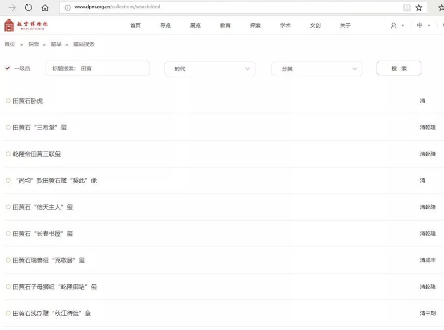The width and height of the screenshot is (444, 330).
Task: Go to the browser home page icon
Action: 45,8
